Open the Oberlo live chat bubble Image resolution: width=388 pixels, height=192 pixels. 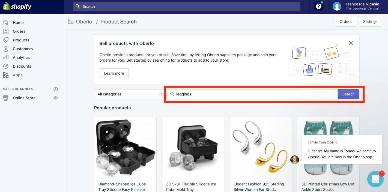[x=375, y=179]
